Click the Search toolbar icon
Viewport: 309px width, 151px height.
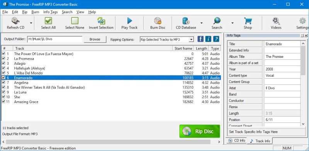coord(217,21)
